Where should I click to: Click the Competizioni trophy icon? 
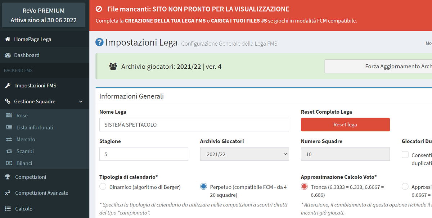[x=7, y=177]
